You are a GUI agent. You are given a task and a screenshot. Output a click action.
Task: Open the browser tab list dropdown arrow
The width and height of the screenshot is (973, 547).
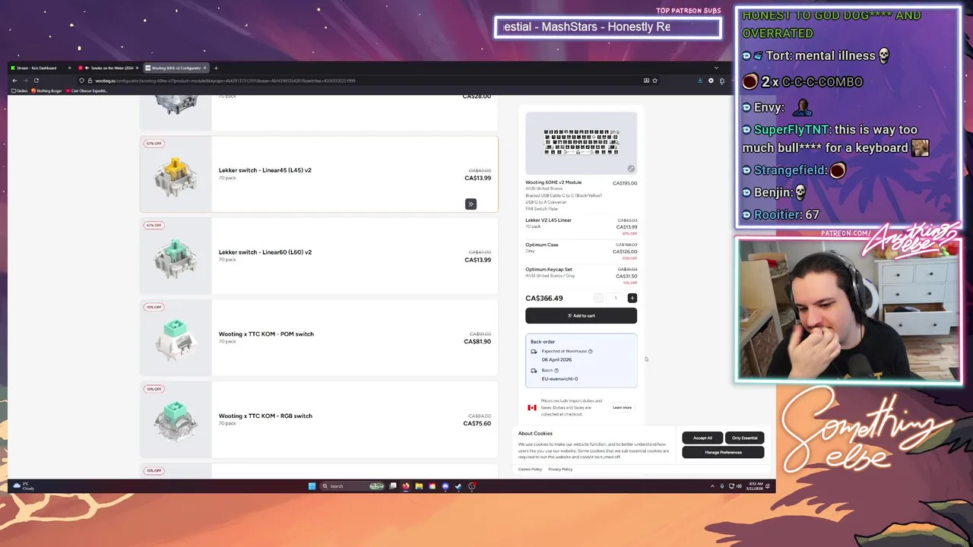click(x=716, y=68)
